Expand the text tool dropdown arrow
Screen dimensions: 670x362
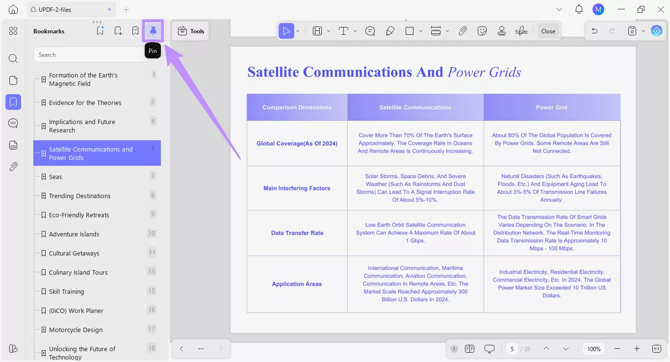pos(355,31)
